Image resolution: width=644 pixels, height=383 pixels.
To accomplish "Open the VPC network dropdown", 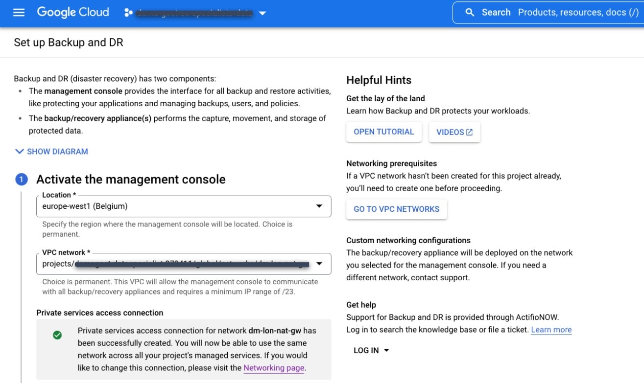I will (184, 264).
